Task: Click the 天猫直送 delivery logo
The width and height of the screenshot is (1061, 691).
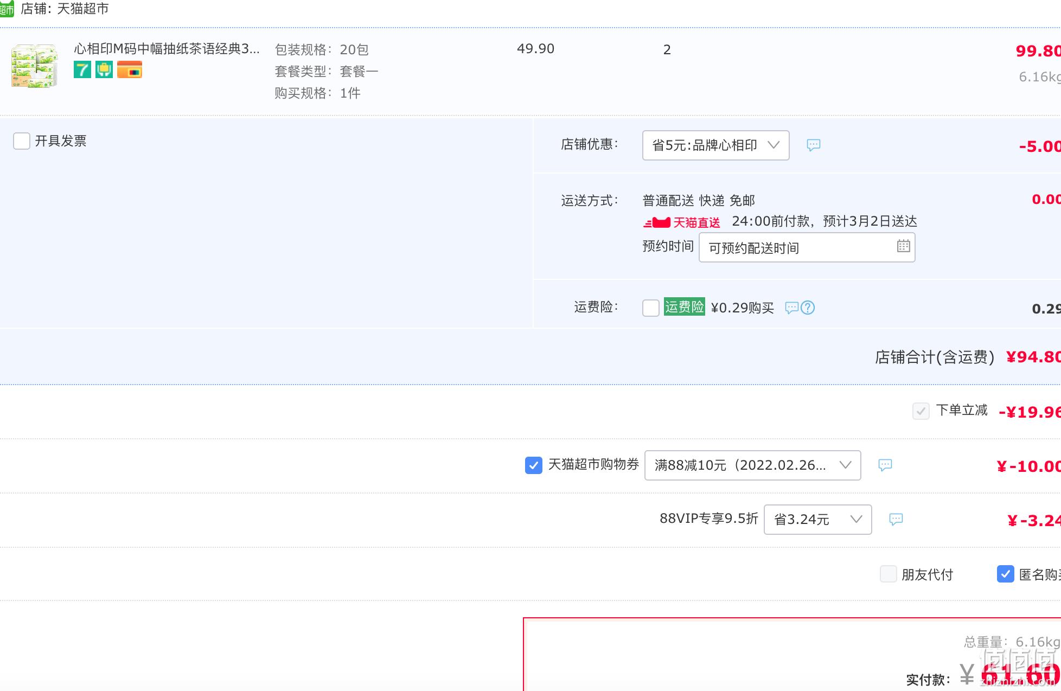Action: (682, 222)
